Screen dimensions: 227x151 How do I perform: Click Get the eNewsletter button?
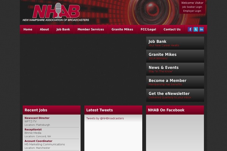tap(175, 95)
